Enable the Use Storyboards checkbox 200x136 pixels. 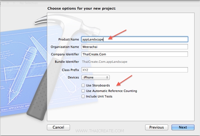tap(83, 86)
